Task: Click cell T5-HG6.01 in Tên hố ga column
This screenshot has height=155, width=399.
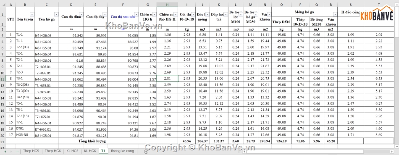Action: tap(47, 110)
